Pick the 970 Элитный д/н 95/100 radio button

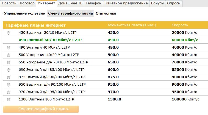point(9,92)
